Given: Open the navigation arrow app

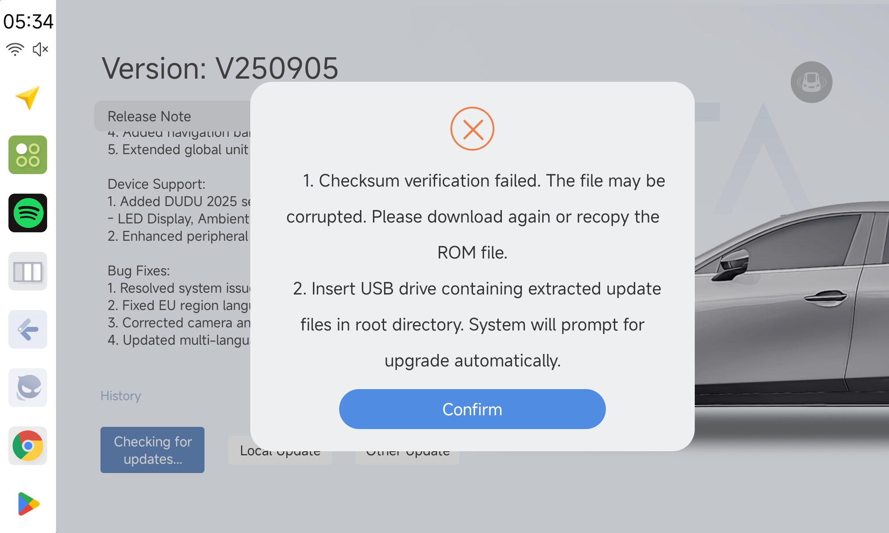Looking at the screenshot, I should [28, 97].
